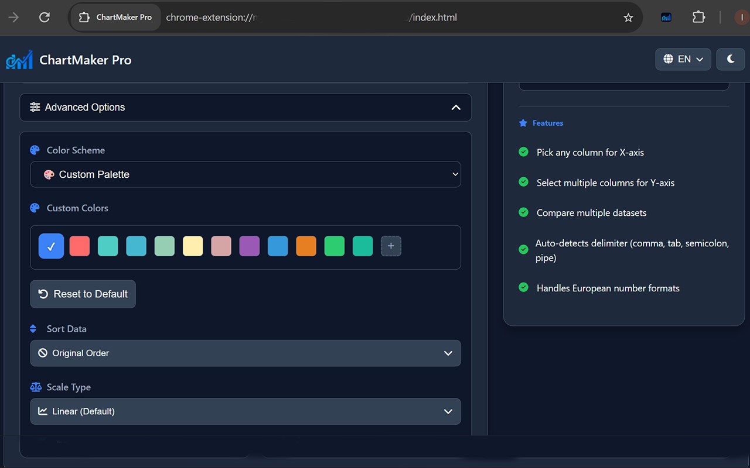Image resolution: width=750 pixels, height=468 pixels.
Task: Click the Scale Type balance icon
Action: tap(36, 387)
